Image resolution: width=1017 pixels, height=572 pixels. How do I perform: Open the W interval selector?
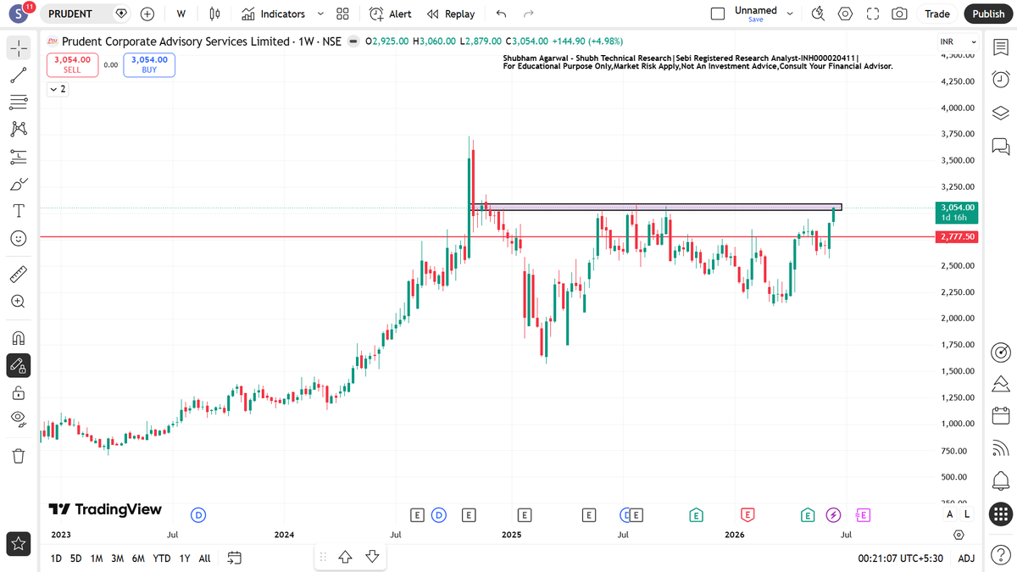181,14
